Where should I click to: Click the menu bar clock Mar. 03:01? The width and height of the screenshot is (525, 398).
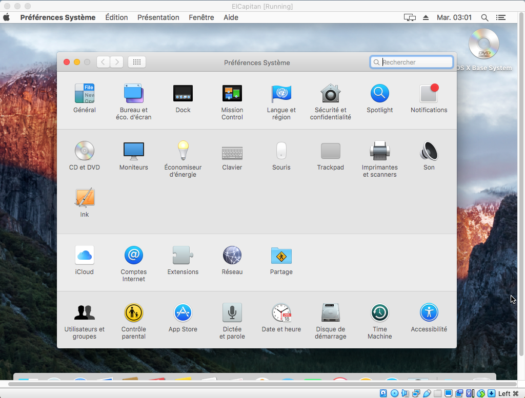click(454, 17)
